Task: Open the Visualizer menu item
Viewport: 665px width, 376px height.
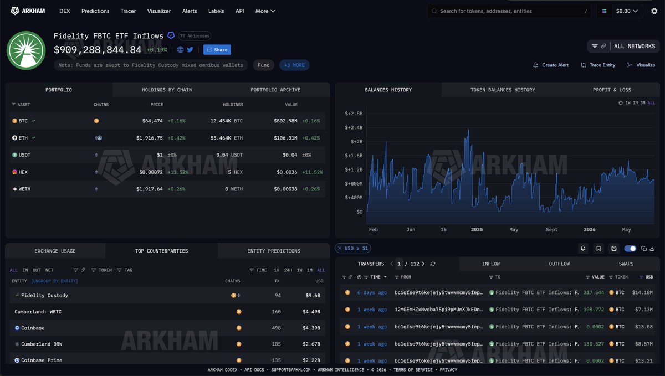Action: (x=159, y=11)
